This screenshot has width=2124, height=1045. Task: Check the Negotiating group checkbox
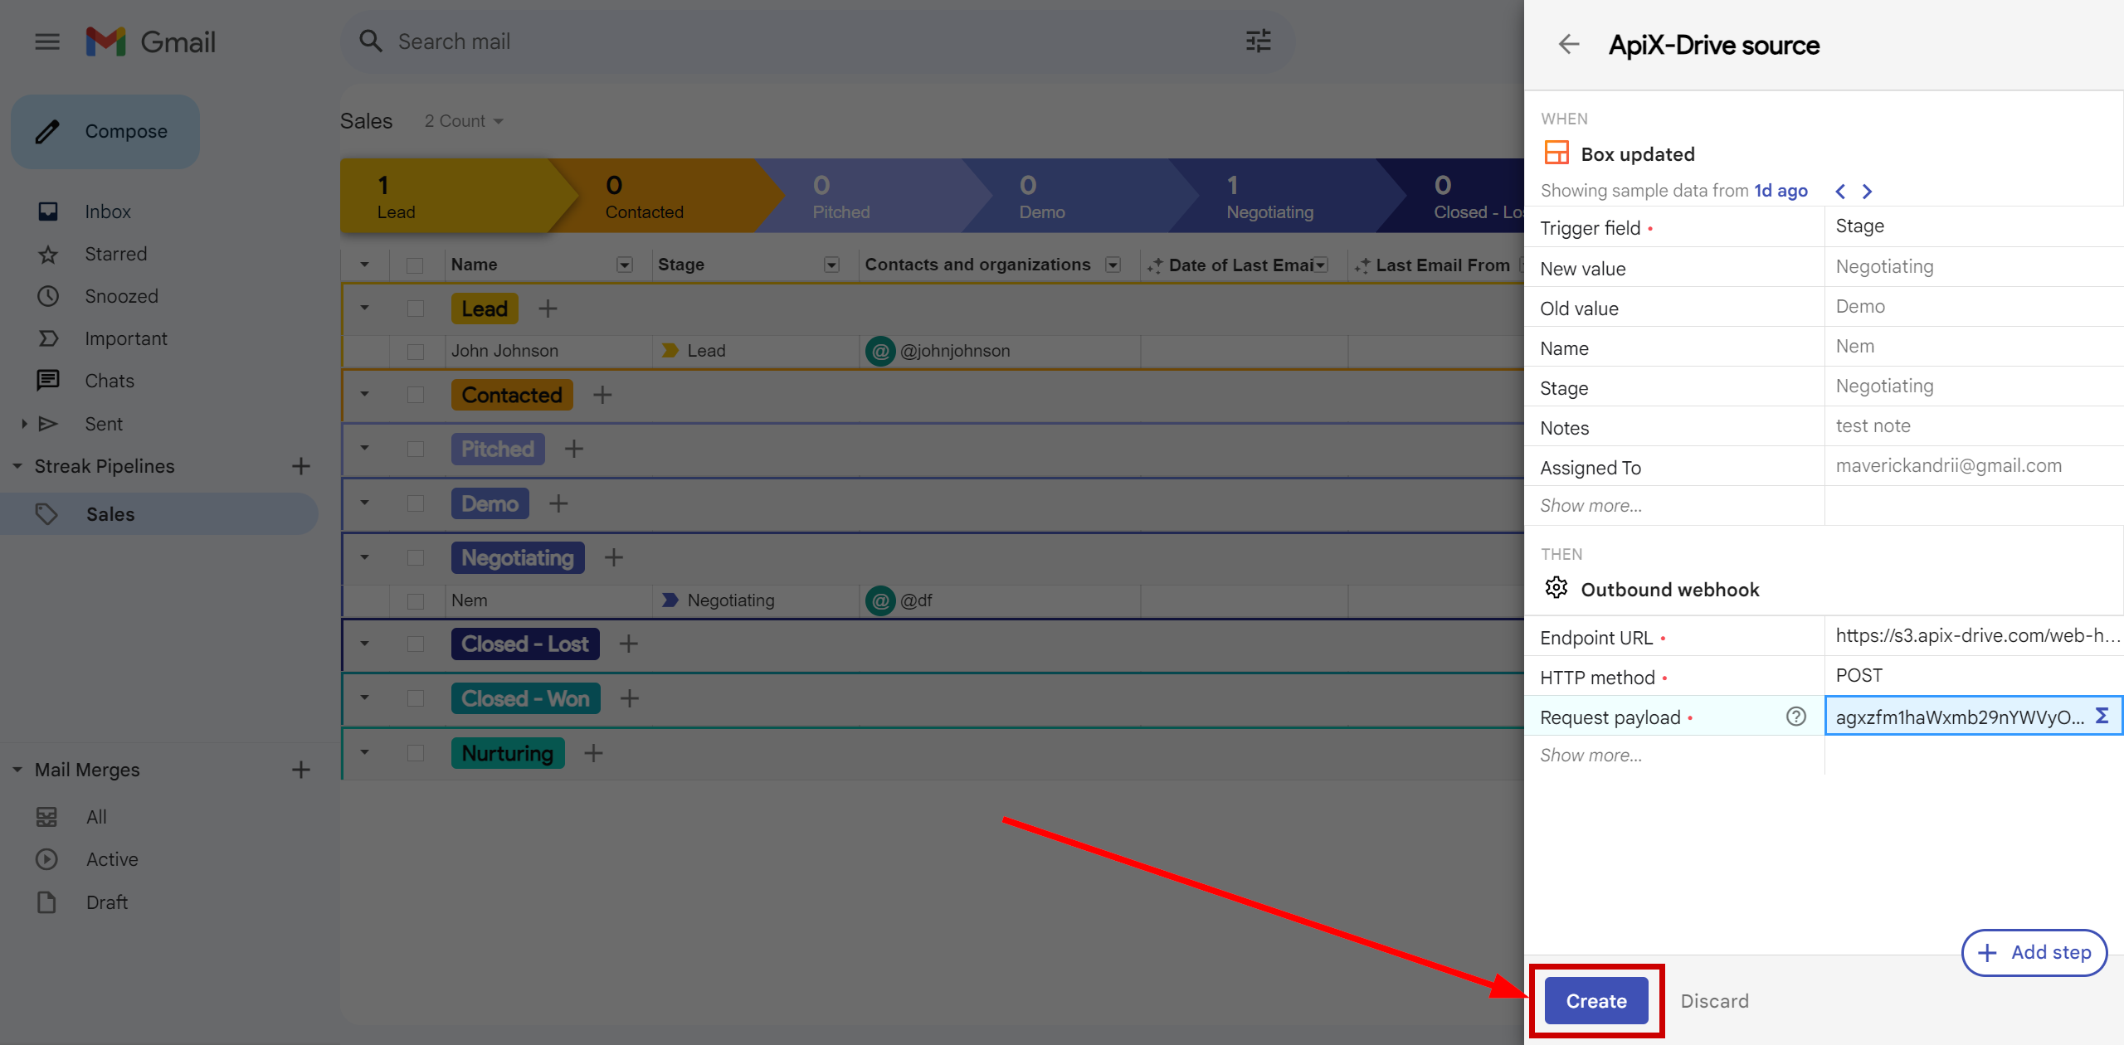415,557
